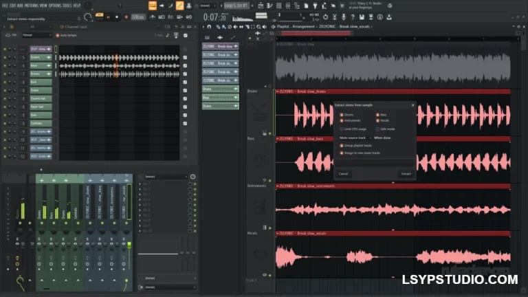Select the Keys pattern in playlist picker
The height and width of the screenshot is (297, 528).
point(220,98)
